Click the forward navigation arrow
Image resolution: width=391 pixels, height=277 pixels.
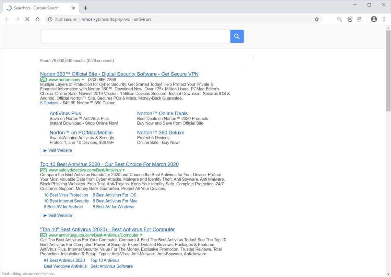pyautogui.click(x=17, y=19)
